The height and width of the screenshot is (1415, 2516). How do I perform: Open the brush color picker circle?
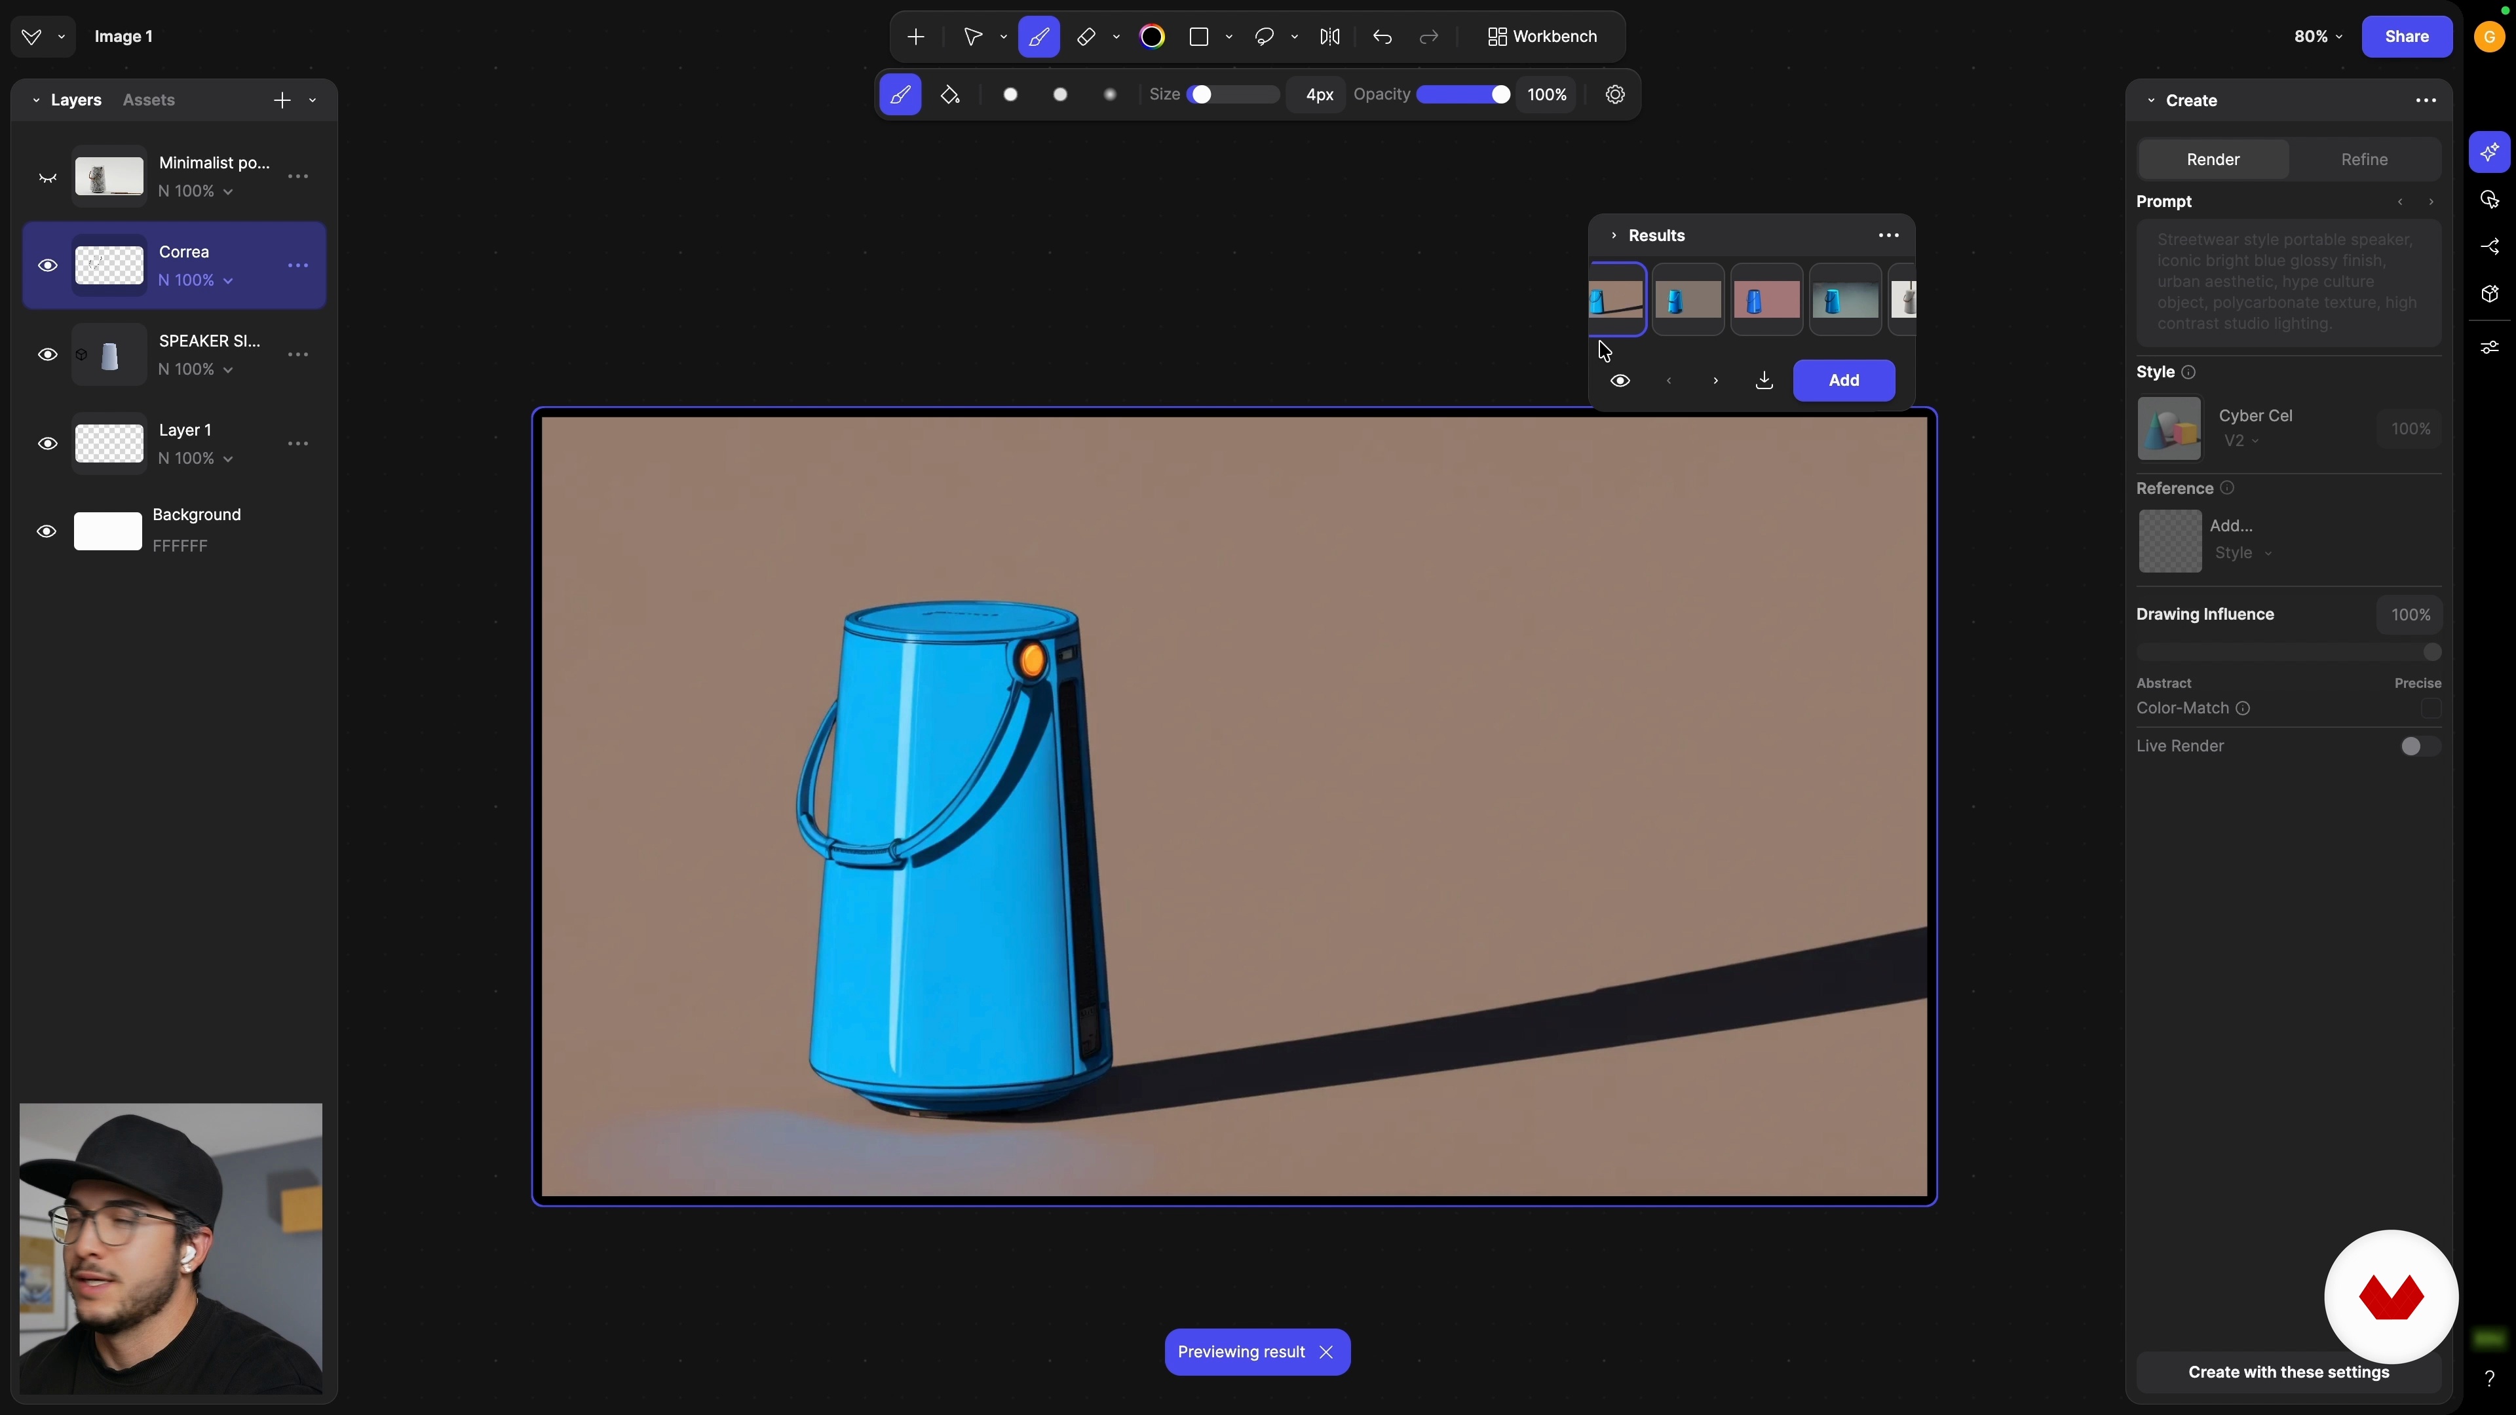pos(1153,37)
